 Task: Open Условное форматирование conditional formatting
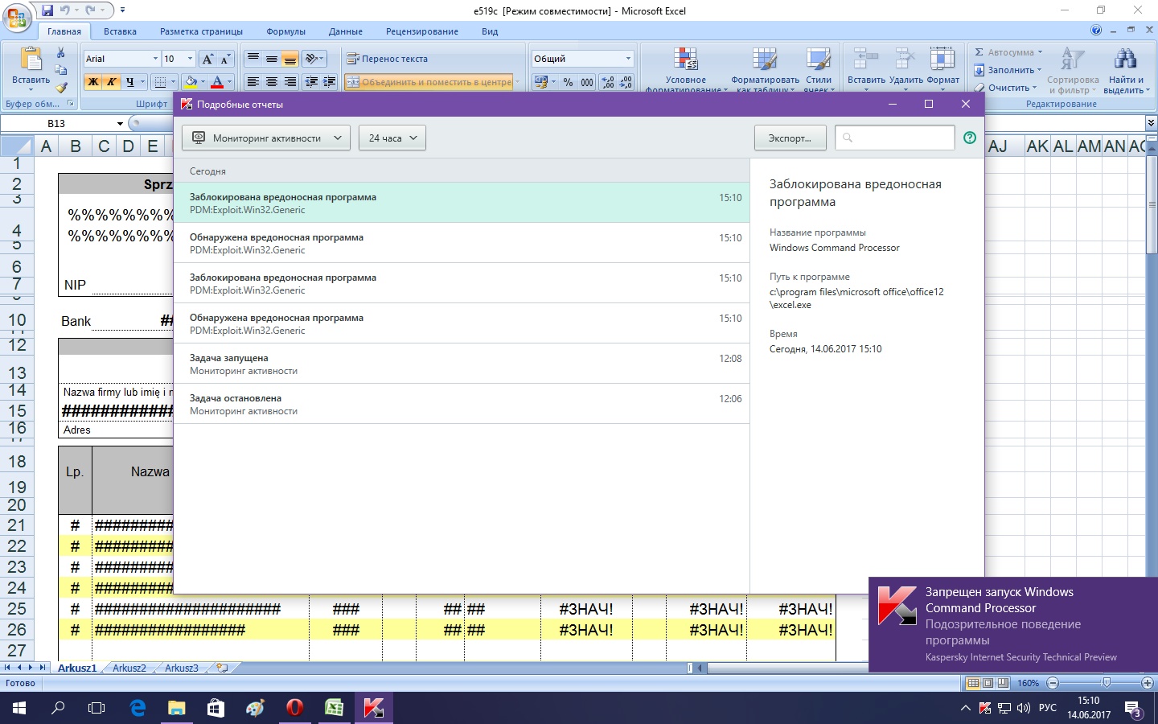[x=685, y=69]
